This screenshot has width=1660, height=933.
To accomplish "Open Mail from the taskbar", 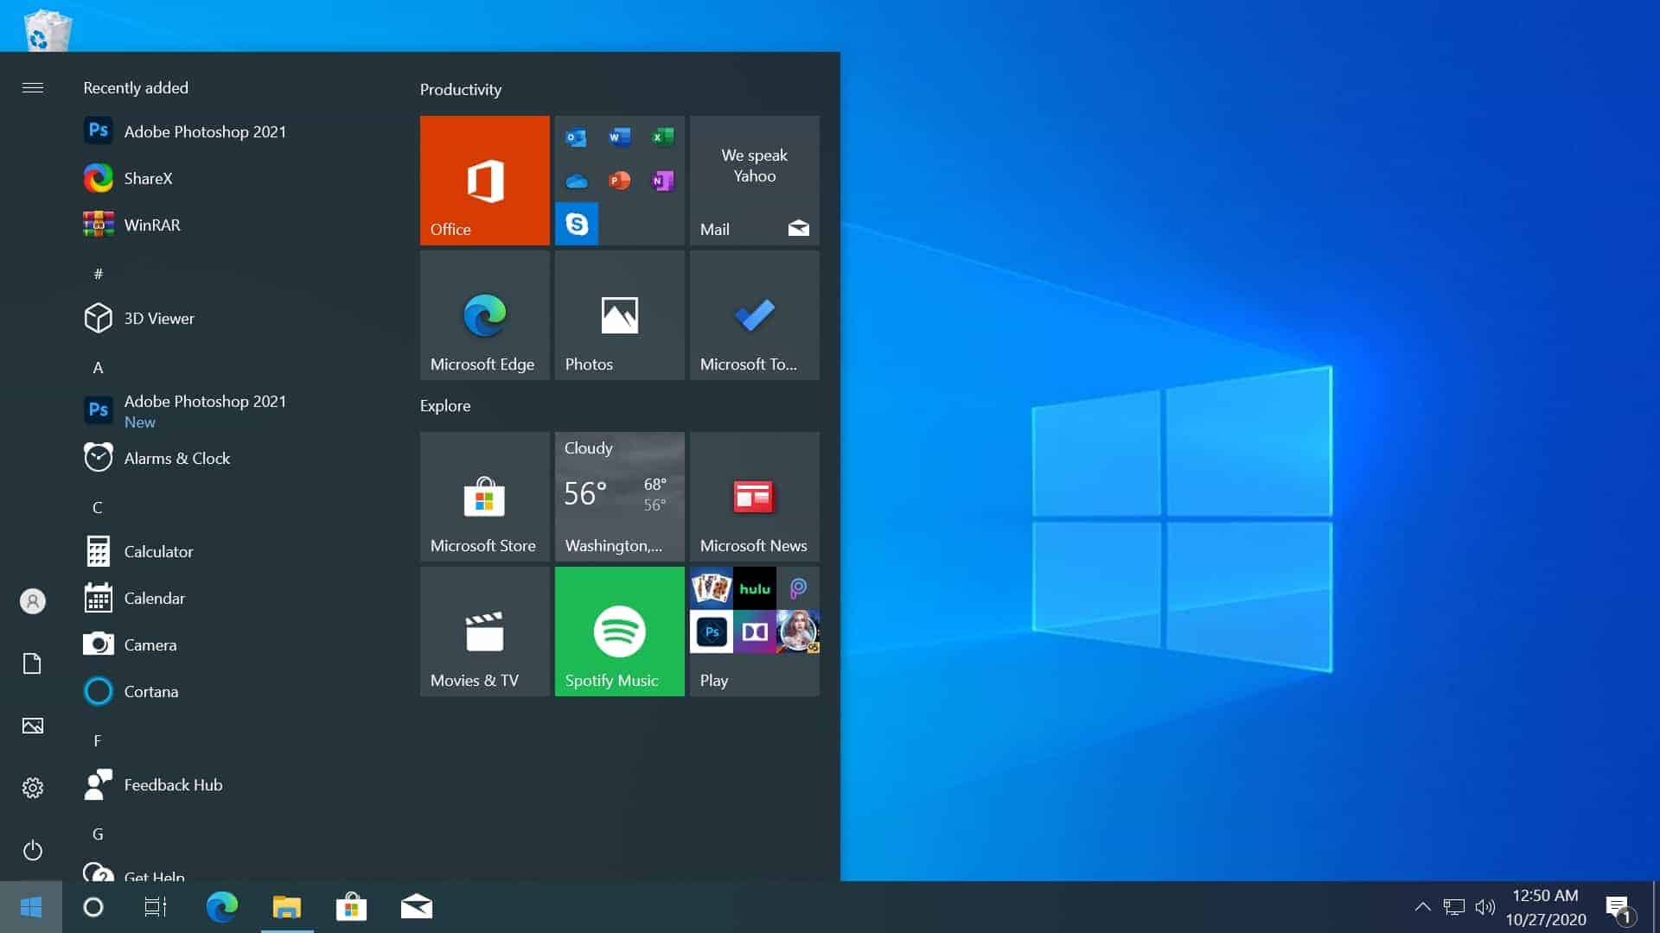I will [x=417, y=907].
